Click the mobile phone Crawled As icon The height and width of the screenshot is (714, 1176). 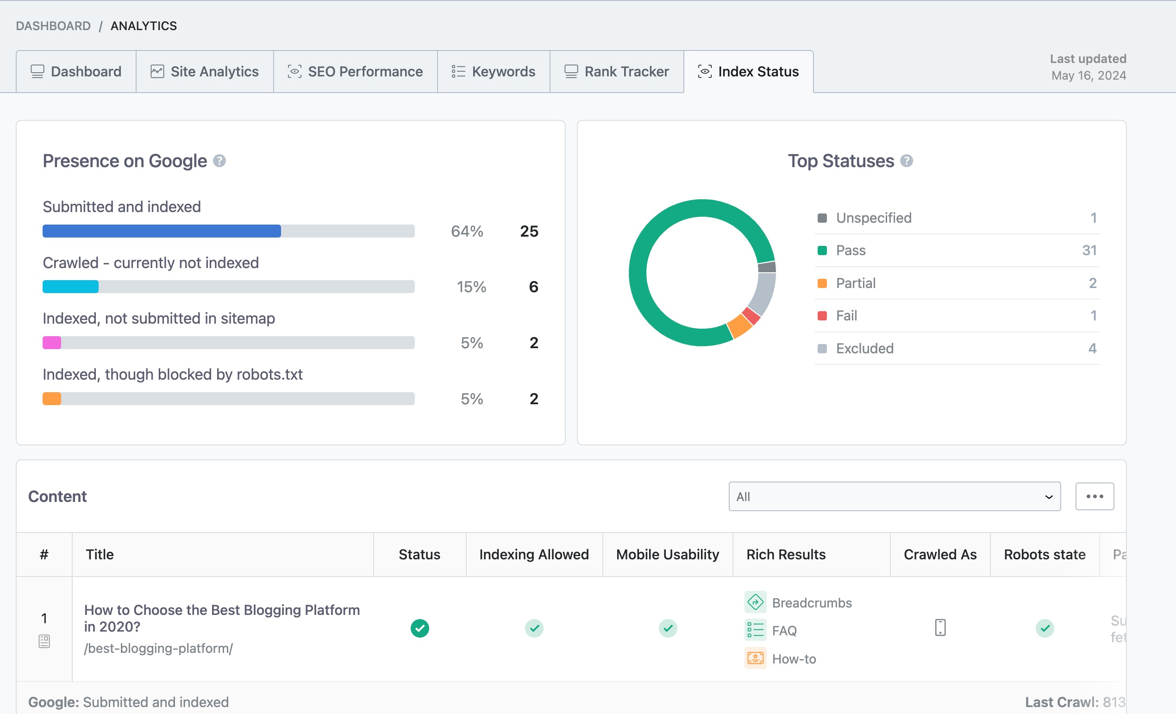tap(940, 627)
